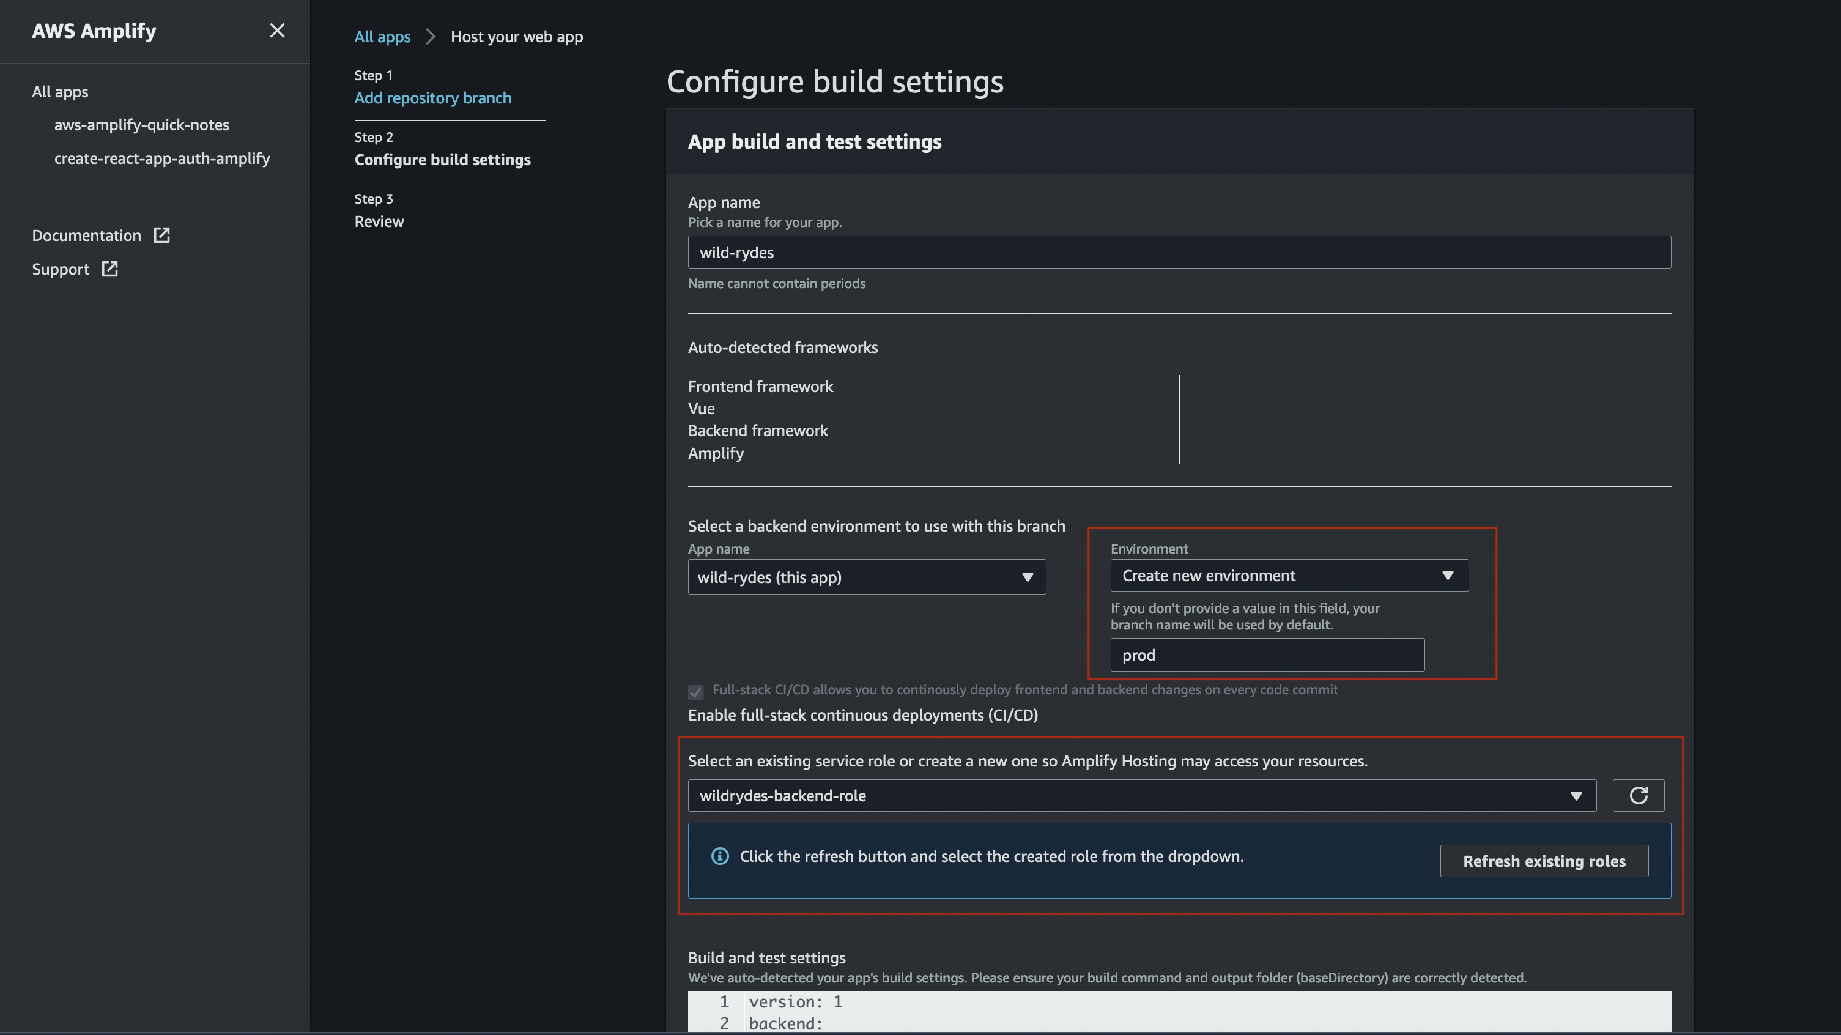Click the App name field containing wild-rydes

point(1179,252)
